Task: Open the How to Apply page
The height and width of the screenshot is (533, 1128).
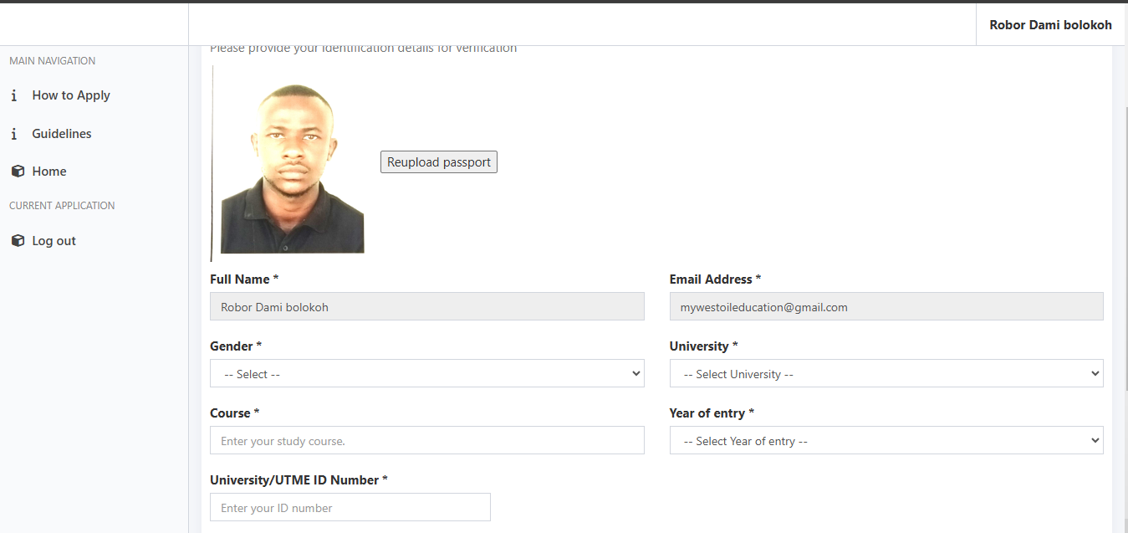Action: [71, 95]
